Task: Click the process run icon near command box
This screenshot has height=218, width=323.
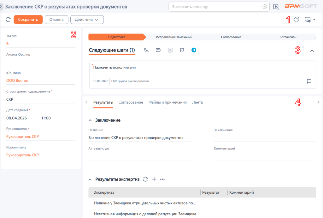Action: 276,7
